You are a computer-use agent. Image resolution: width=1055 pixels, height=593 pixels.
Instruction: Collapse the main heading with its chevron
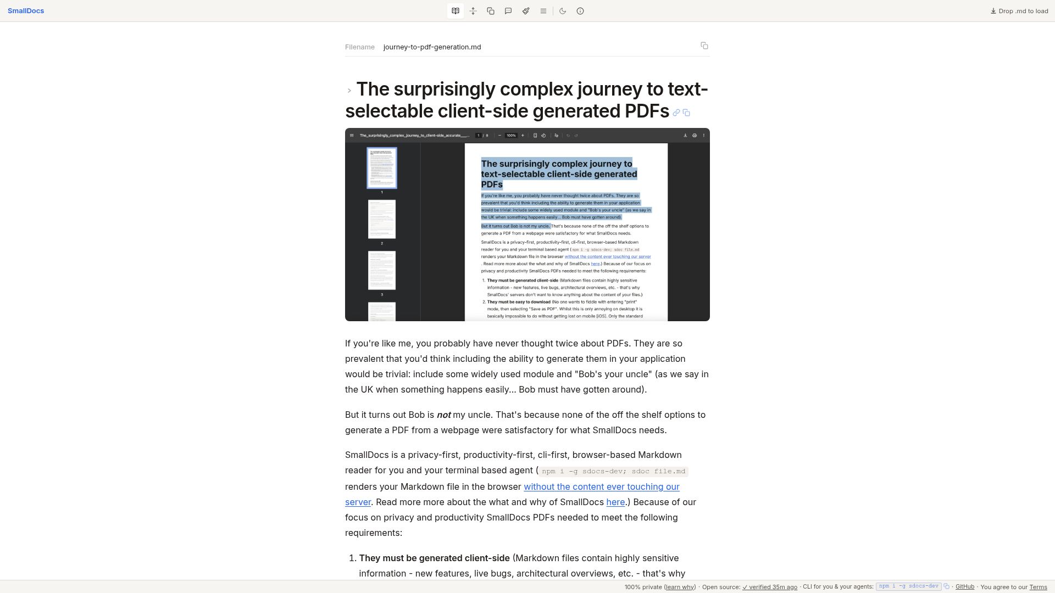click(349, 91)
